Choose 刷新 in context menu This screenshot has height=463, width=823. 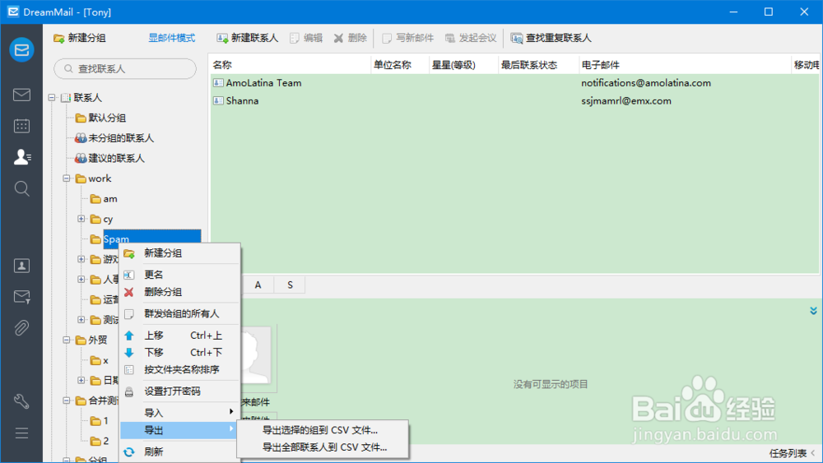(179, 451)
